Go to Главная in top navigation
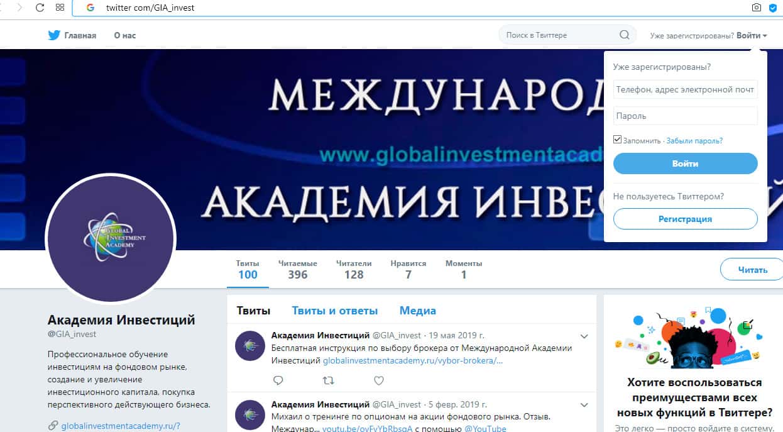783x432 pixels. pyautogui.click(x=80, y=35)
